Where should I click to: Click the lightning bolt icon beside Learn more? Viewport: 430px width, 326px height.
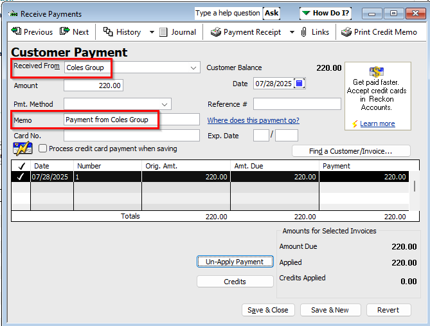[355, 123]
